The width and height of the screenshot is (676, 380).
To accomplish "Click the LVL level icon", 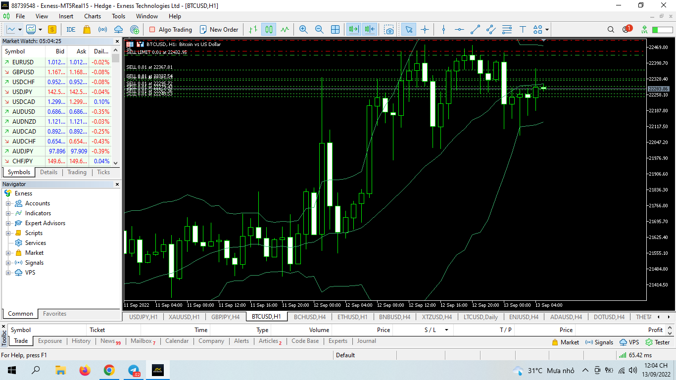I will pos(644,29).
